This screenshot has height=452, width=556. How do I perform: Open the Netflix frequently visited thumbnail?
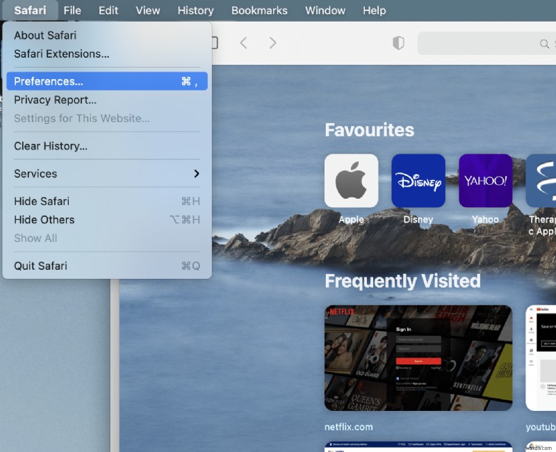coord(418,357)
